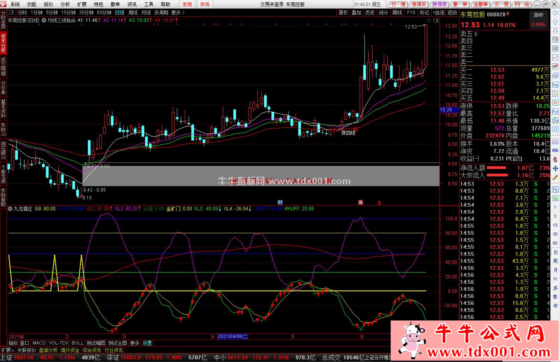The width and height of the screenshot is (560, 362).
Task: Open the F10 info icon in right sidebar
Action: (555, 85)
